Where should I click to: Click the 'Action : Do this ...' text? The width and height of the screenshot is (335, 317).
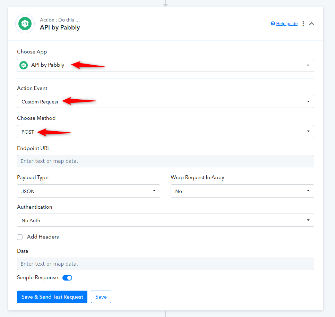[60, 20]
